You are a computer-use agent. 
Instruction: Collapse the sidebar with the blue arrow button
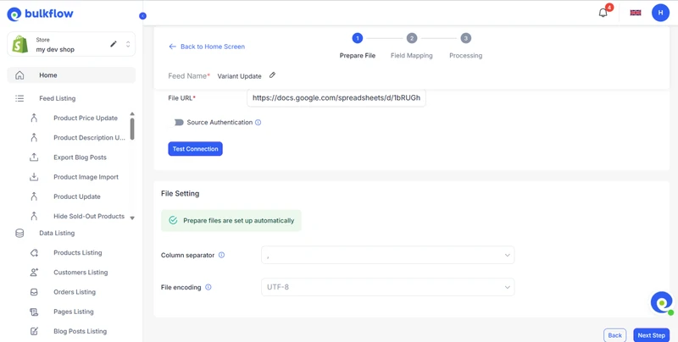click(142, 16)
